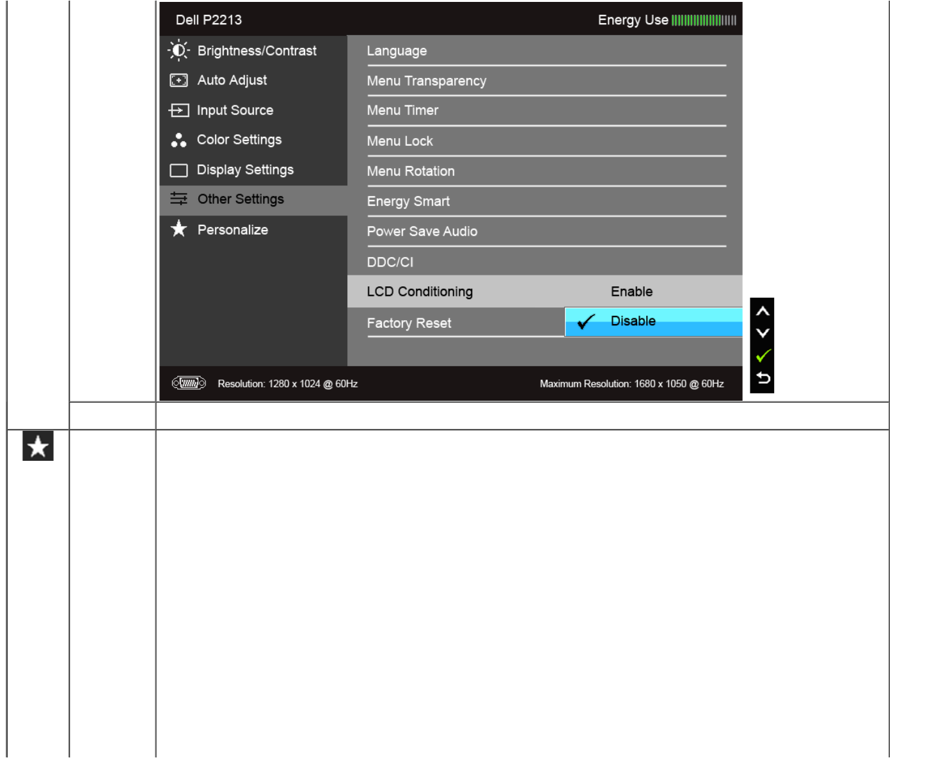Image resolution: width=934 pixels, height=758 pixels.
Task: Open the Brightness/Contrast menu
Action: (253, 50)
